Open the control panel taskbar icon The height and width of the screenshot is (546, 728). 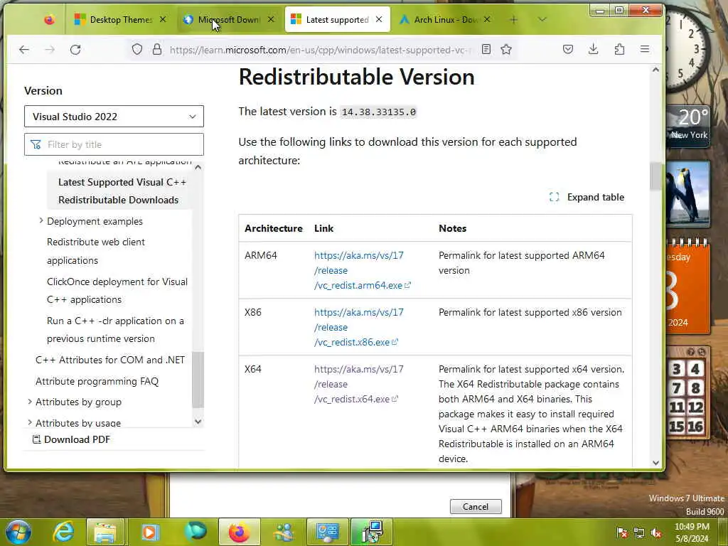click(x=327, y=532)
